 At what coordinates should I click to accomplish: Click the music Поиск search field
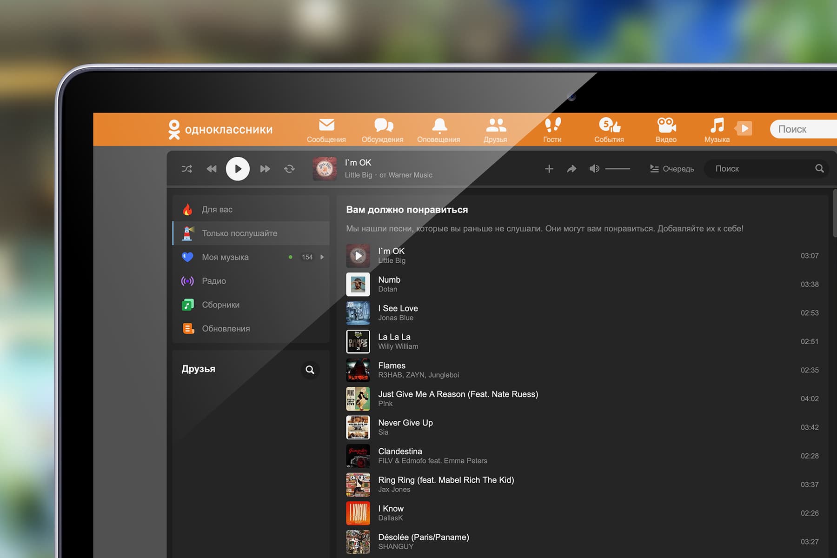[765, 169]
